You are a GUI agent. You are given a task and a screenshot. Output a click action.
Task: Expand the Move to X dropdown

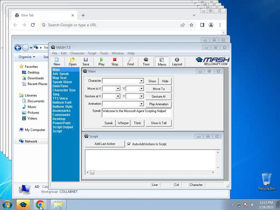pos(118,89)
